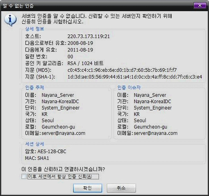Click the MAC: SHA1 line
Viewport: 209px width, 196px height.
(x=37, y=158)
